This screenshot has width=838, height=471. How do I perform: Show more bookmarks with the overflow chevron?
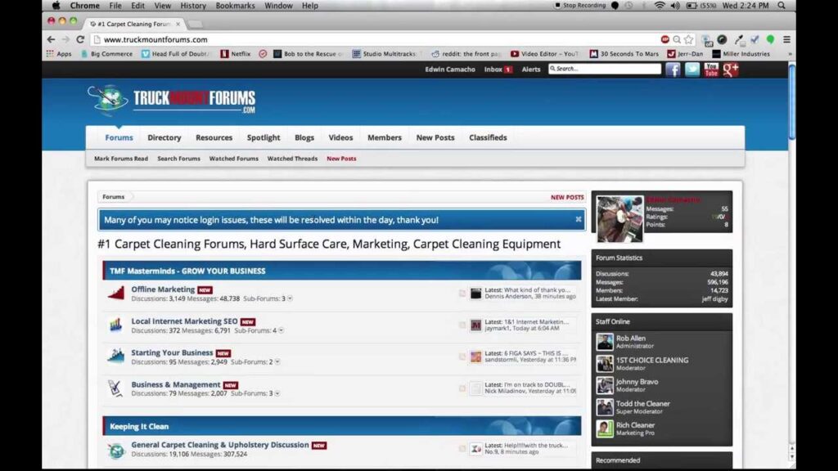click(790, 54)
